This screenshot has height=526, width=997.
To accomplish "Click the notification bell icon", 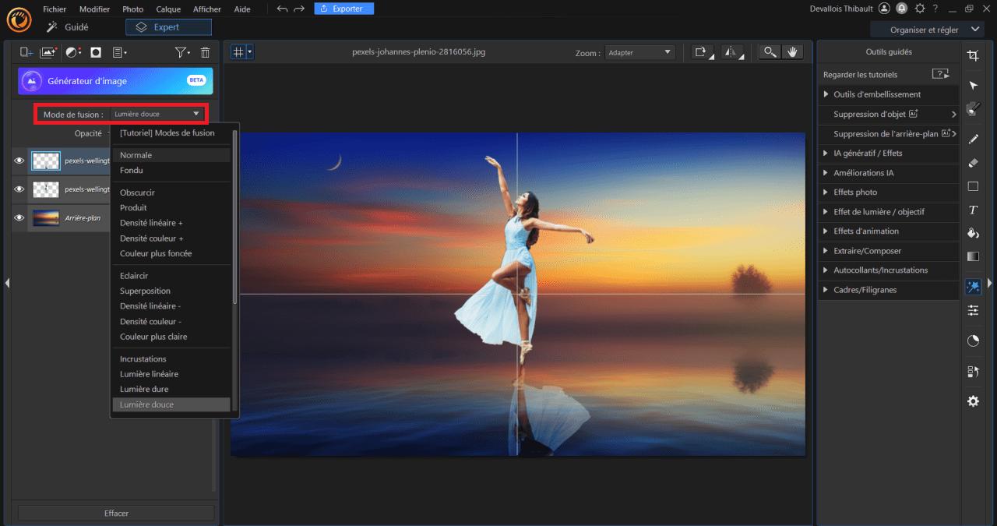I will point(901,9).
